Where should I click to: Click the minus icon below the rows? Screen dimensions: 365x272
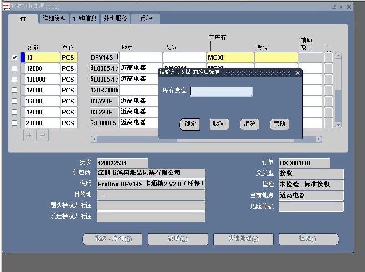coord(42,135)
